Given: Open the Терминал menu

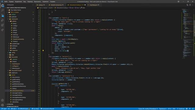Looking at the screenshot, I should tap(45, 2).
